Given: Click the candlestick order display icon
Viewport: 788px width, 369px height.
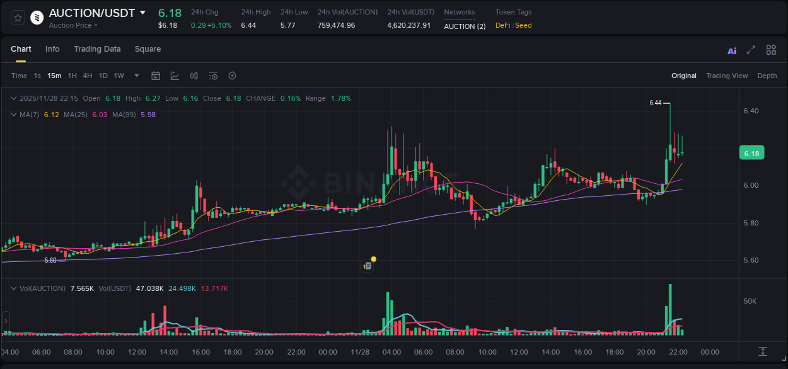Looking at the screenshot, I should point(194,76).
